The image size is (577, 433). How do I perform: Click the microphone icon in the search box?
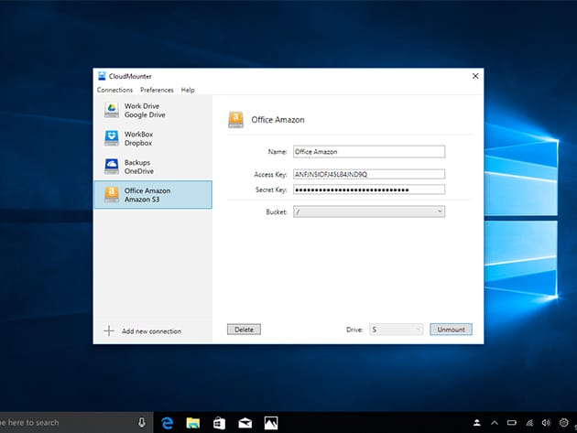tap(142, 422)
